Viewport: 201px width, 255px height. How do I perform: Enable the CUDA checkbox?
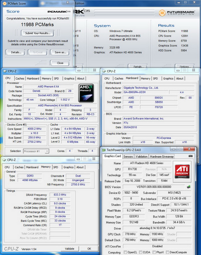tap(140, 252)
